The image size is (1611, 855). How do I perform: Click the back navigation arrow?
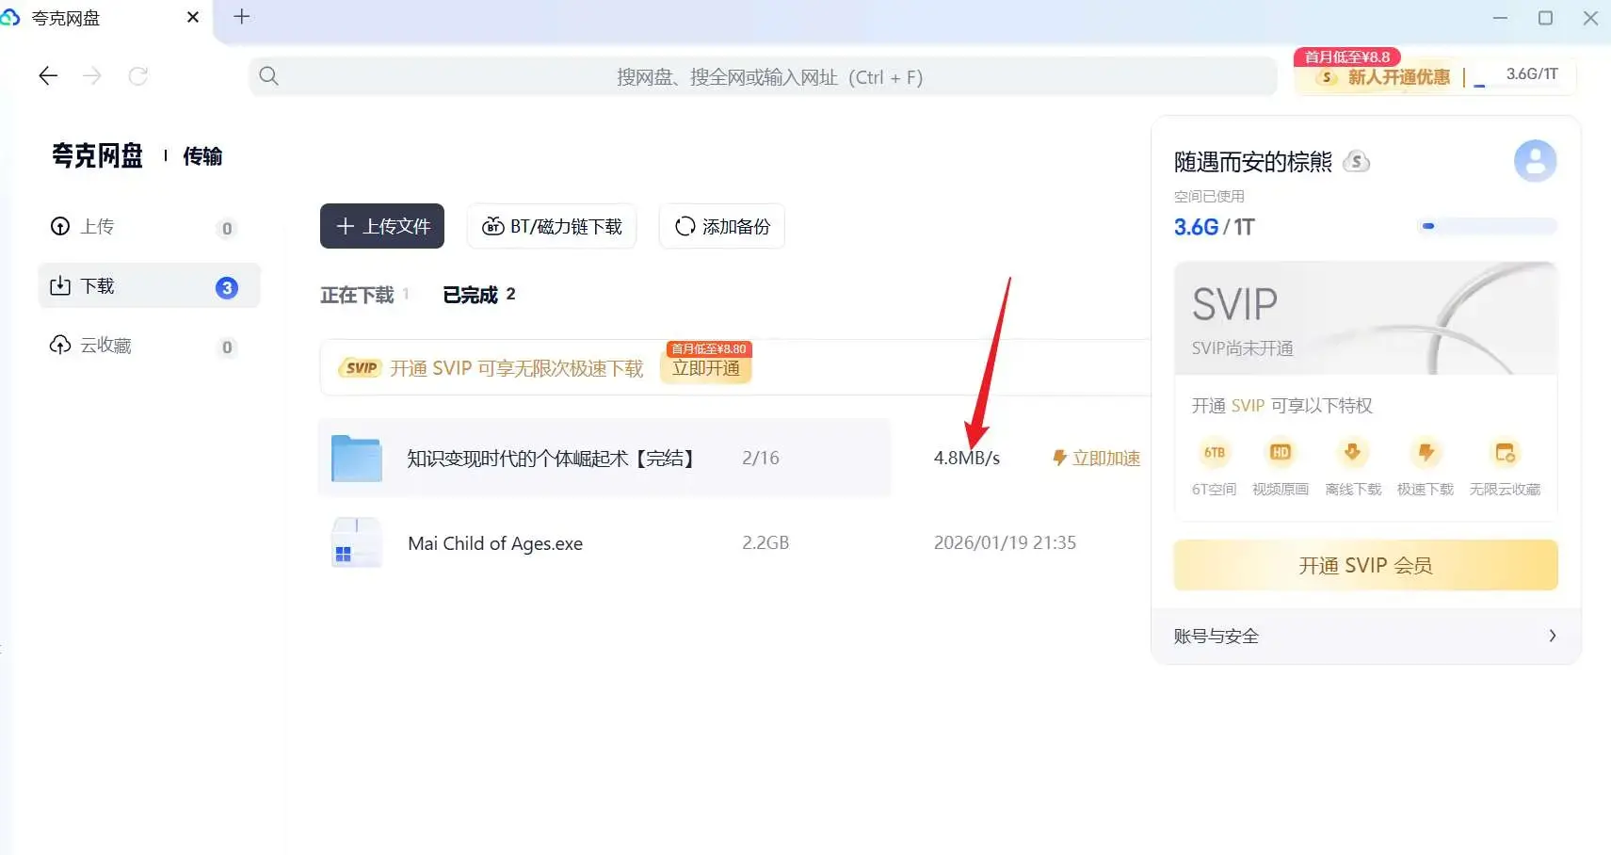tap(47, 76)
